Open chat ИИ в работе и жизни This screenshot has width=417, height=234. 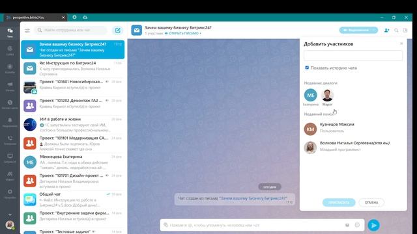coord(72,124)
